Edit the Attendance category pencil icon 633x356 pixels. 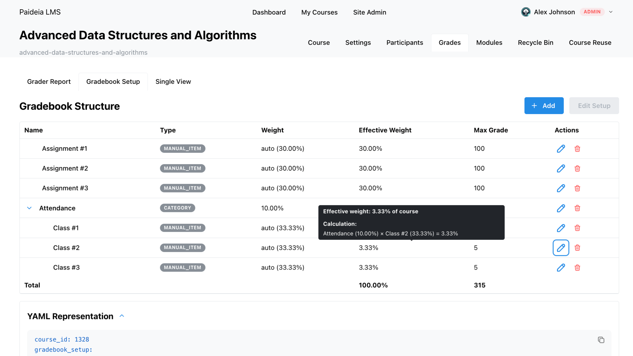pyautogui.click(x=561, y=208)
